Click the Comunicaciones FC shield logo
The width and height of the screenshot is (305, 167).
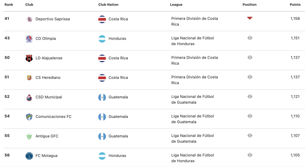pos(29,117)
